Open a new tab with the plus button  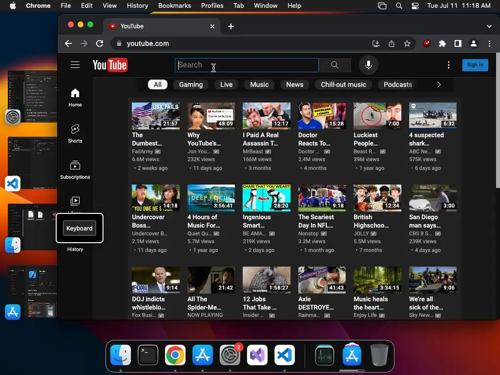(x=231, y=26)
